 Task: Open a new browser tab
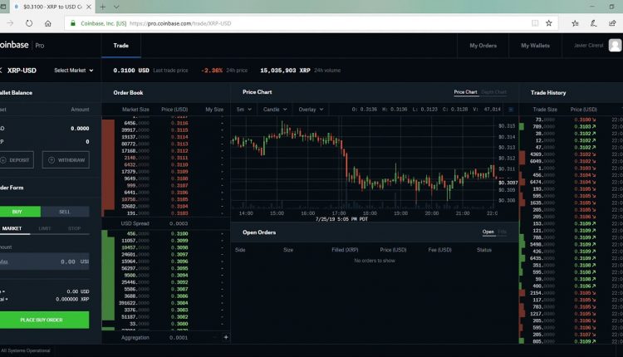point(102,7)
